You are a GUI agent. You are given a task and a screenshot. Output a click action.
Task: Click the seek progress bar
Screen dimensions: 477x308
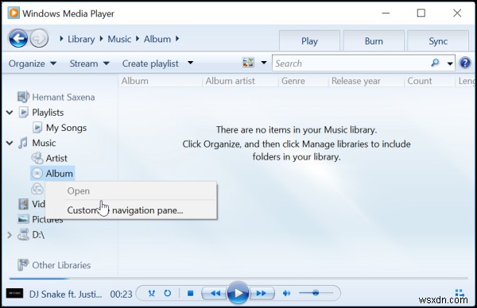(x=238, y=279)
